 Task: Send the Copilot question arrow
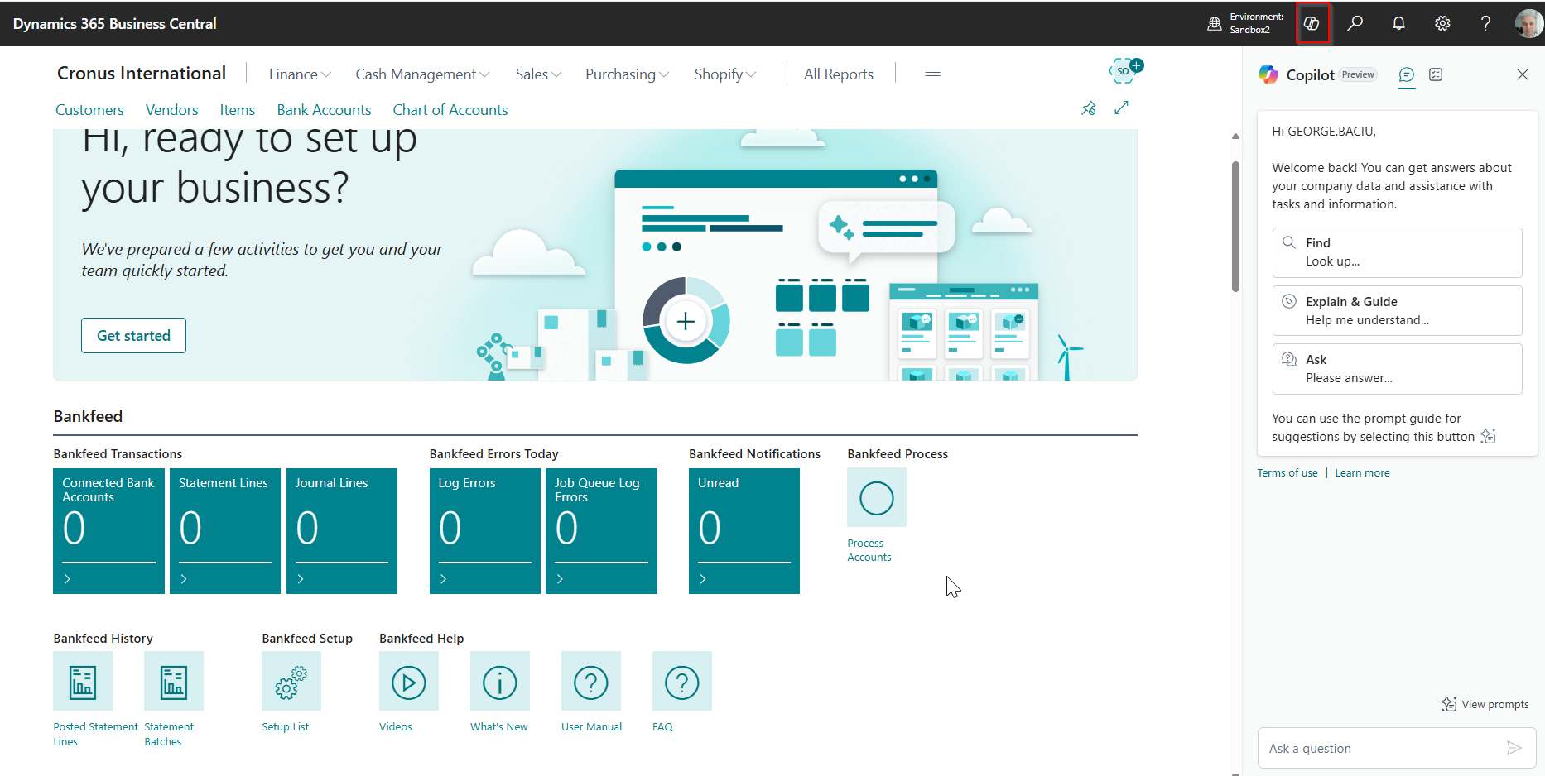coord(1514,748)
